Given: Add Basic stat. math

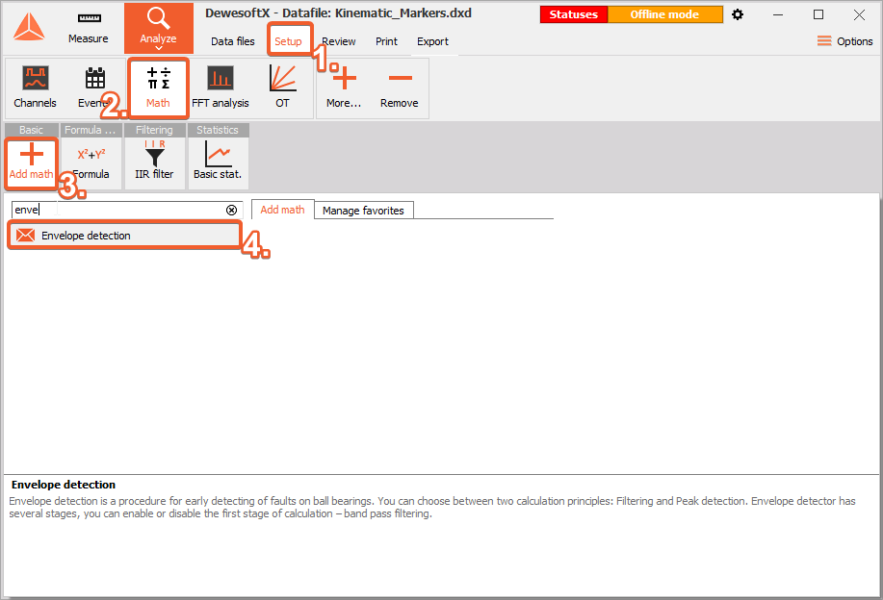Looking at the screenshot, I should click(218, 162).
